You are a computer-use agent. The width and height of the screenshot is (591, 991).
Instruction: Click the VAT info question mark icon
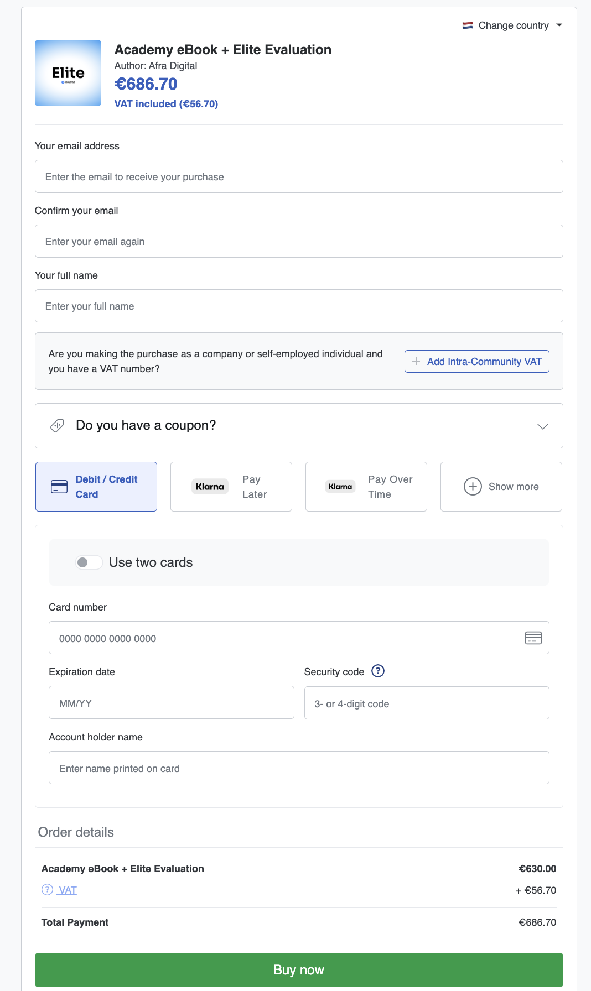pos(48,890)
